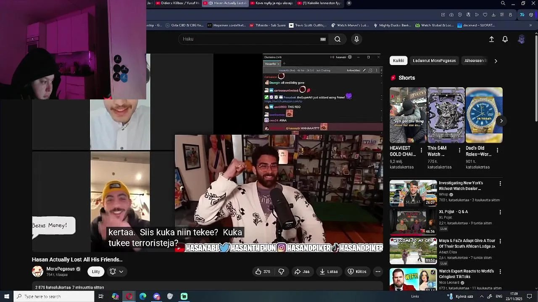Select the Kaikki filter chip
Image resolution: width=538 pixels, height=302 pixels.
[x=398, y=61]
